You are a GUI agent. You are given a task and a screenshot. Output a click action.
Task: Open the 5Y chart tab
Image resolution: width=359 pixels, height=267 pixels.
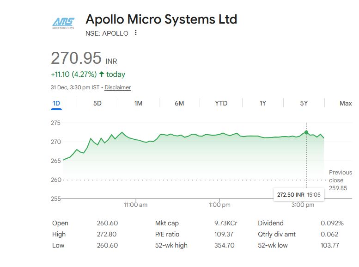304,103
